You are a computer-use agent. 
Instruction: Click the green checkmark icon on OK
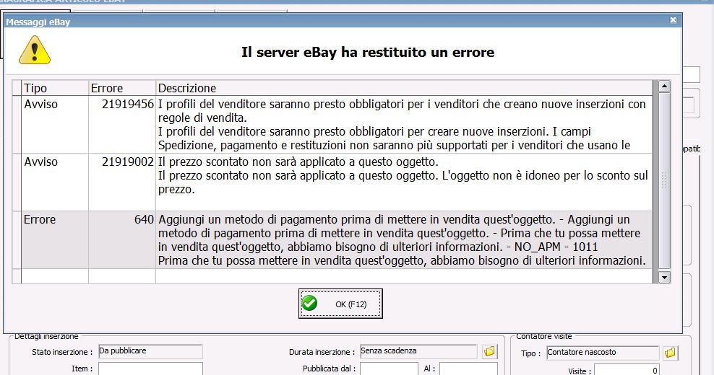coord(309,303)
